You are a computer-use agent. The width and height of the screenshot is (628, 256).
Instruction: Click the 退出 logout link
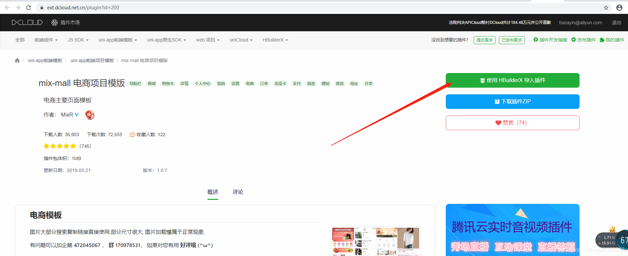pyautogui.click(x=617, y=23)
